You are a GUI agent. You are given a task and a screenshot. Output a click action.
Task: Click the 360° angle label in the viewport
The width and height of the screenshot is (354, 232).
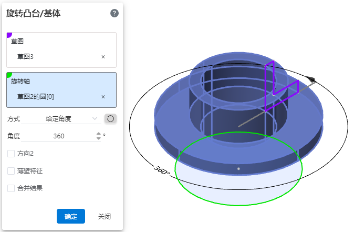(x=162, y=170)
